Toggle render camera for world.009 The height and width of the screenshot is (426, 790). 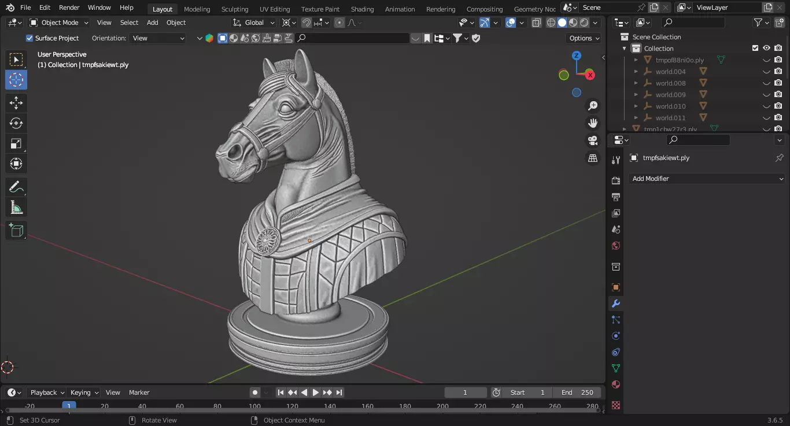(x=778, y=95)
